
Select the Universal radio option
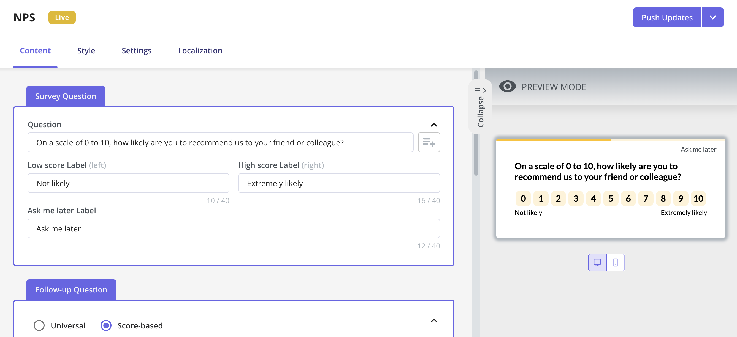click(39, 325)
